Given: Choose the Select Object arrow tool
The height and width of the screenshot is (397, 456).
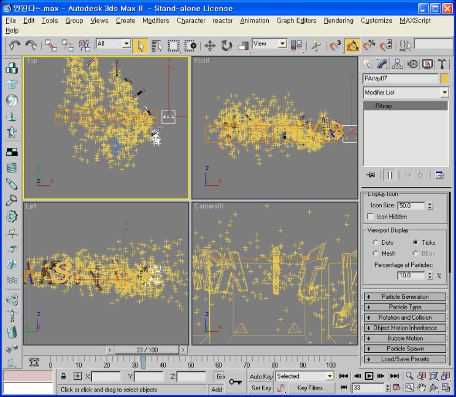Looking at the screenshot, I should 141,45.
